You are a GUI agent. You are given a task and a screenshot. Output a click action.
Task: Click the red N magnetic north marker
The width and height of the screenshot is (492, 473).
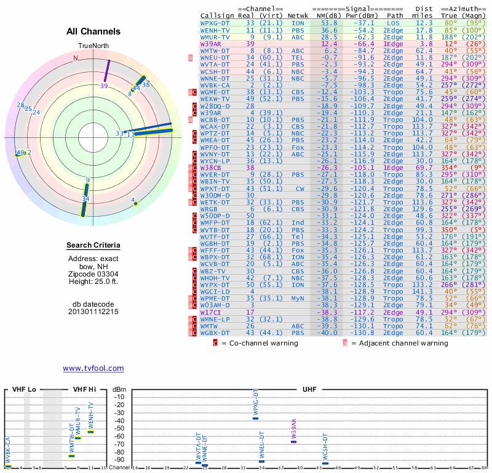(x=76, y=58)
